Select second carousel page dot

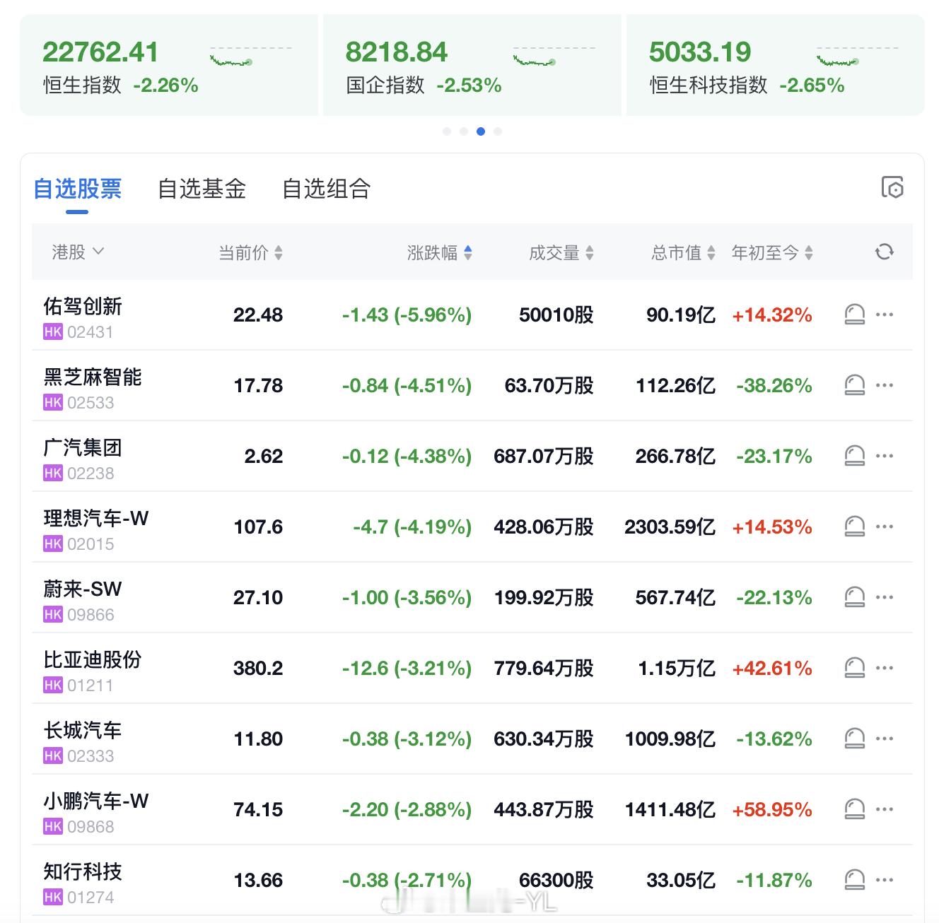click(x=464, y=131)
